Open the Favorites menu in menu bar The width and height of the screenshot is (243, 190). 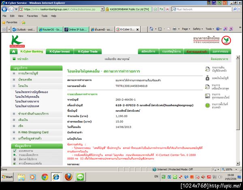click(32, 16)
